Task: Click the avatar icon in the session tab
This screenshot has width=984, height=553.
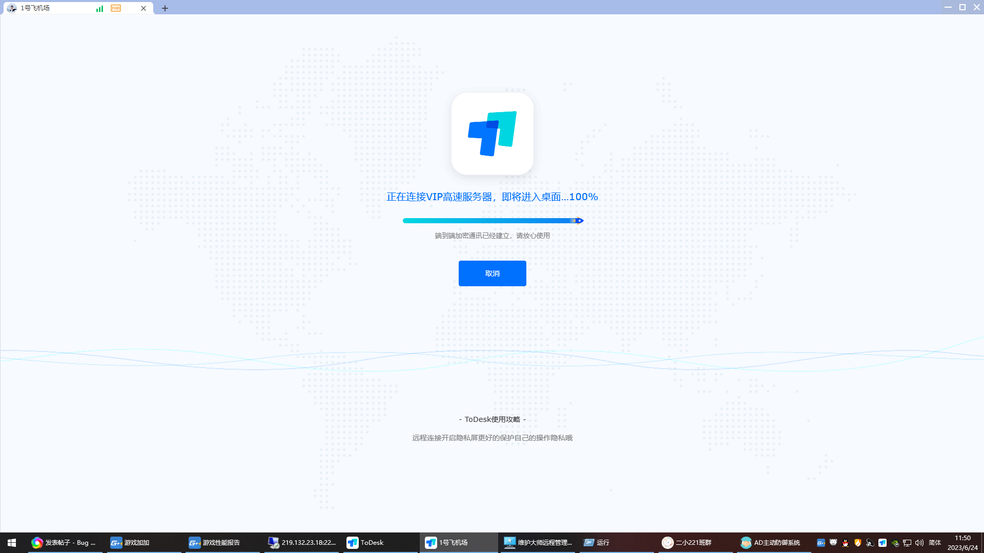Action: [x=12, y=8]
